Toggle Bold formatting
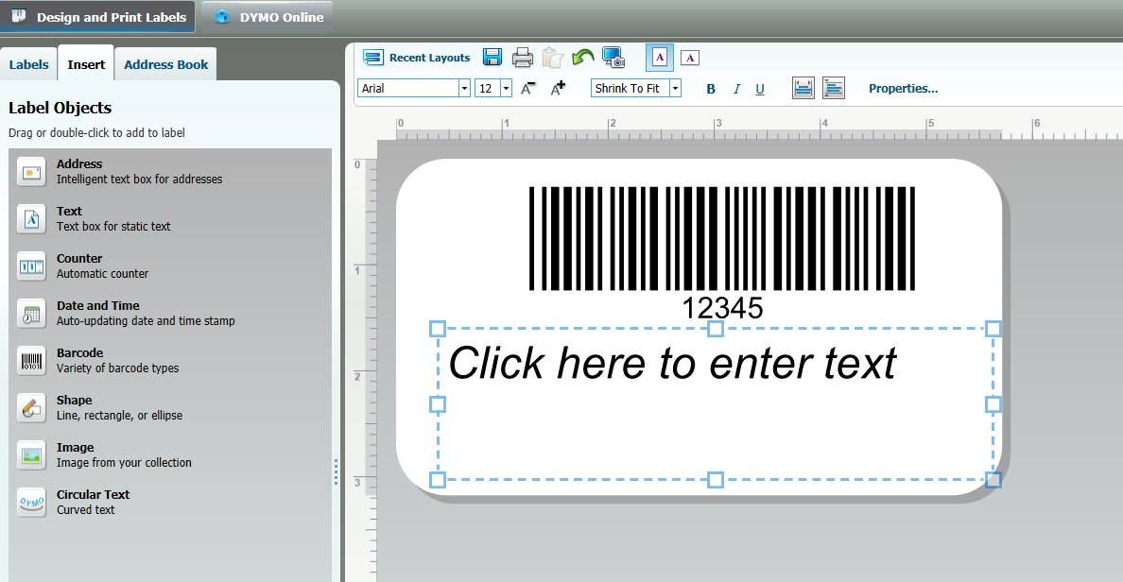 [711, 89]
